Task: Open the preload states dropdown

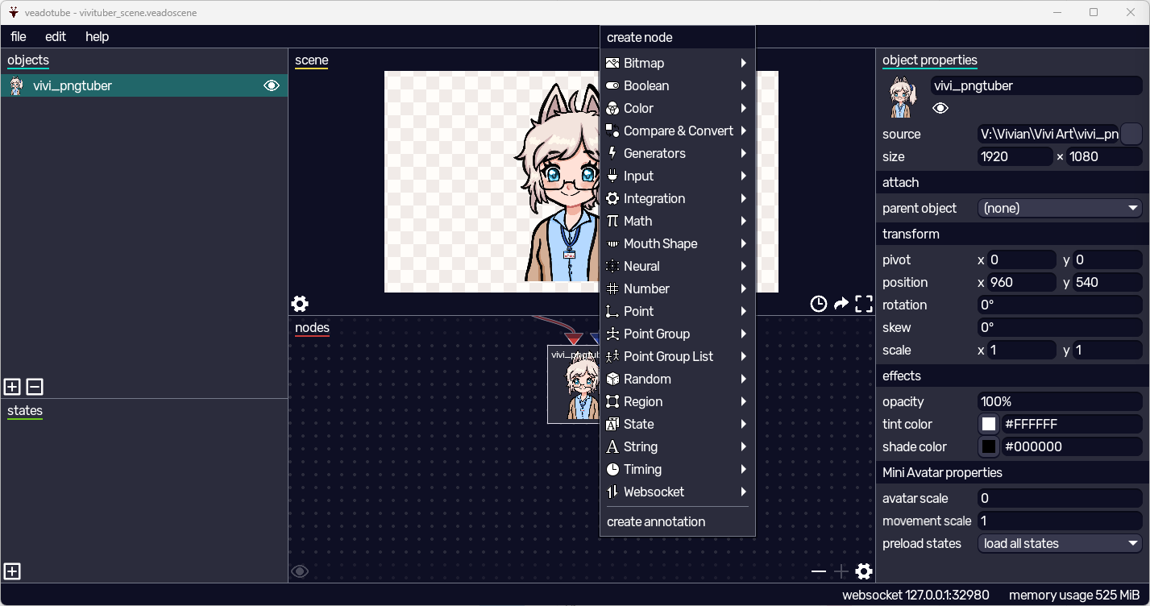Action: click(x=1059, y=543)
